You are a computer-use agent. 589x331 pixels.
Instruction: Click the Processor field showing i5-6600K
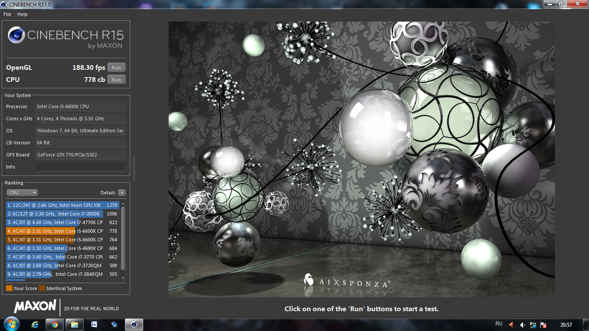pyautogui.click(x=80, y=106)
